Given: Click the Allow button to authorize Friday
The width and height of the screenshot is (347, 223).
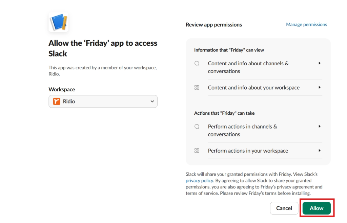Looking at the screenshot, I should [317, 208].
